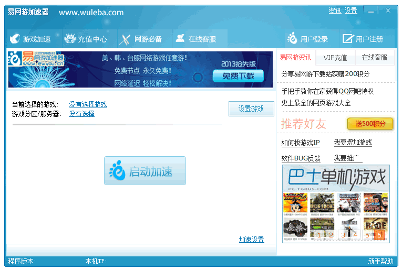Image resolution: width=402 pixels, height=270 pixels.
Task: Click the progress bar under server selection
Action: coord(117,125)
